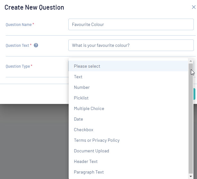Click the Question Text input field
This screenshot has width=197, height=179.
click(x=131, y=45)
